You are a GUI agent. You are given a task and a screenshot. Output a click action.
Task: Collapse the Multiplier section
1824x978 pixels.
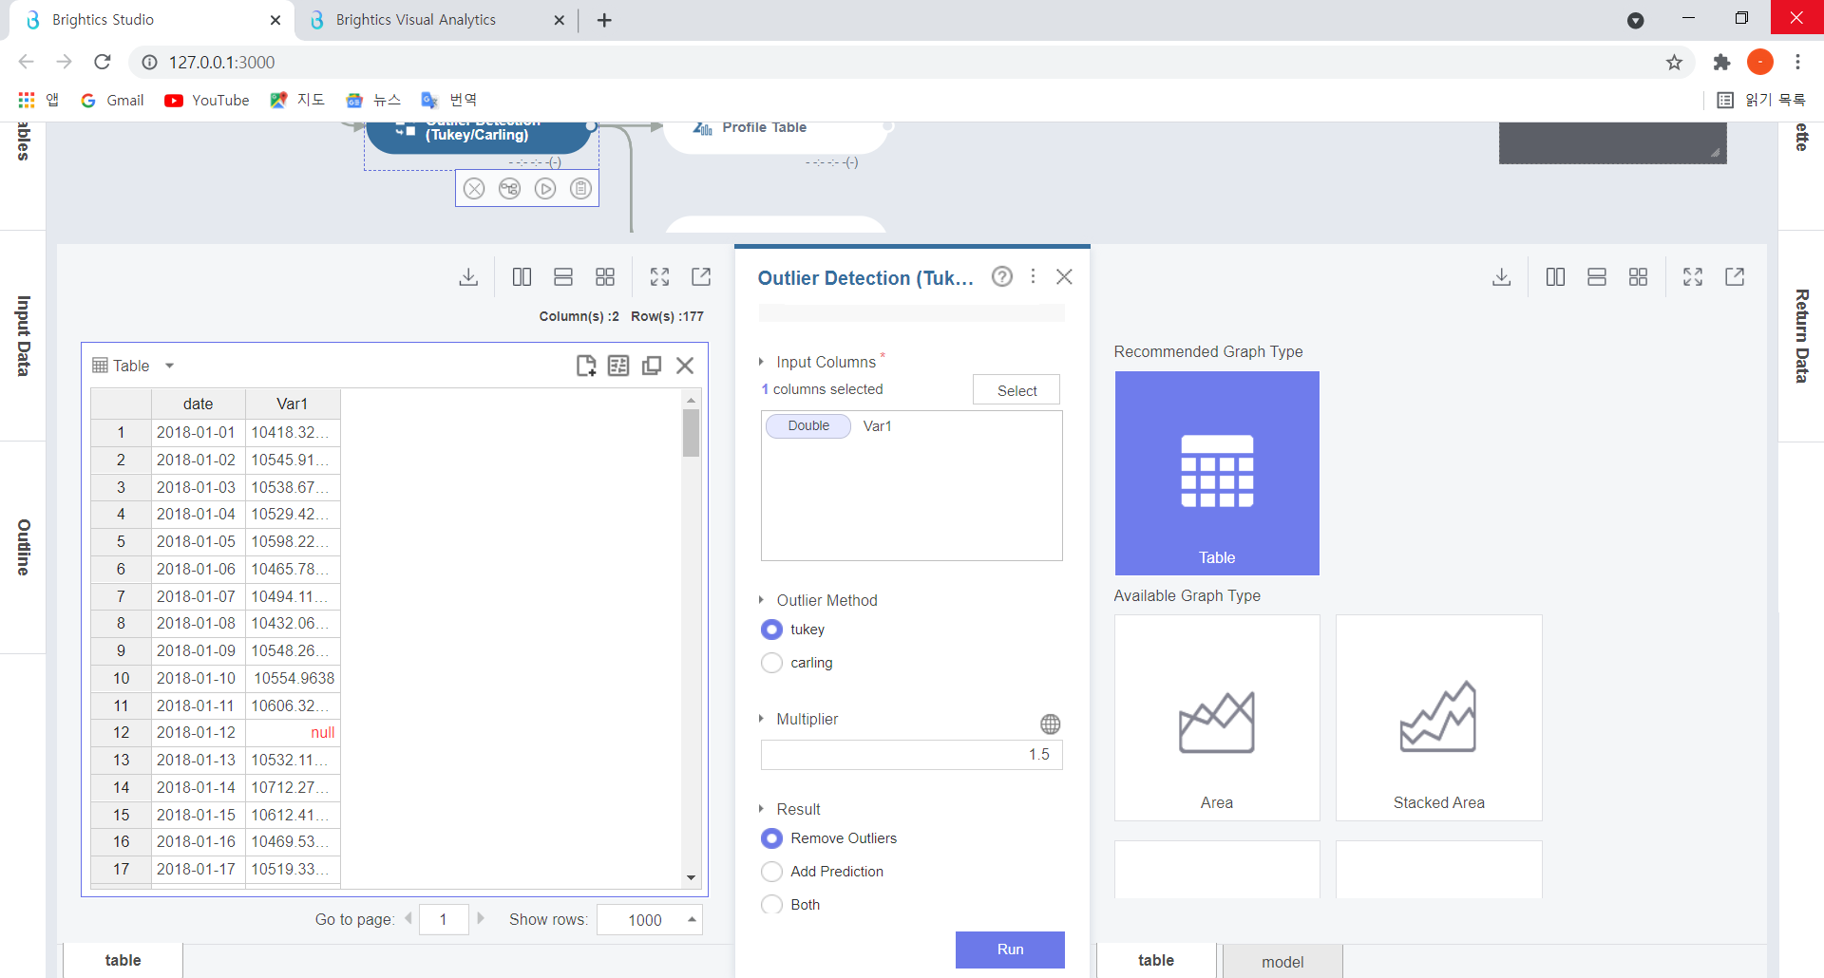(761, 719)
